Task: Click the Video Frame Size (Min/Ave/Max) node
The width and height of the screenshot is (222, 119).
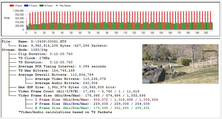Action: tap(82, 96)
